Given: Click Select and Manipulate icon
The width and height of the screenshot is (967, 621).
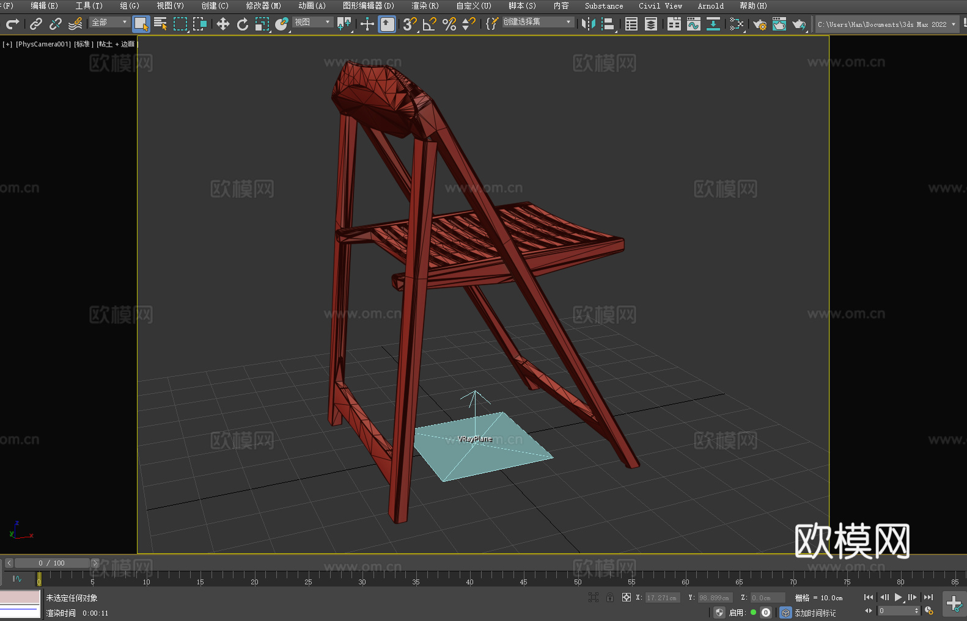Looking at the screenshot, I should [367, 24].
